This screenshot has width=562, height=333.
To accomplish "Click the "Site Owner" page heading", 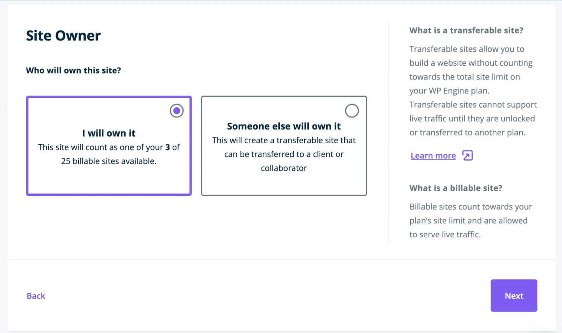I will (63, 36).
